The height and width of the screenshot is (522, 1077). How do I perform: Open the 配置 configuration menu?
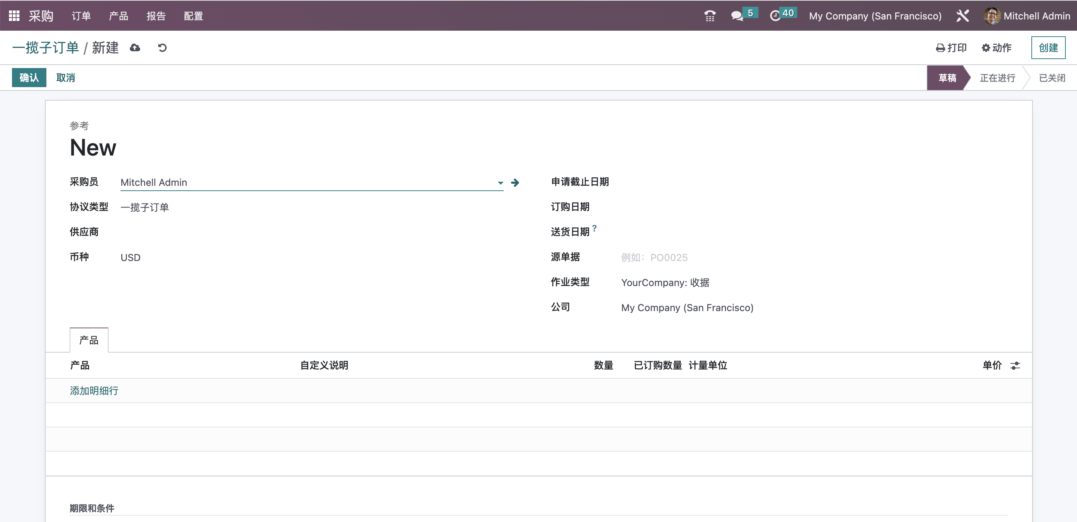[x=193, y=16]
